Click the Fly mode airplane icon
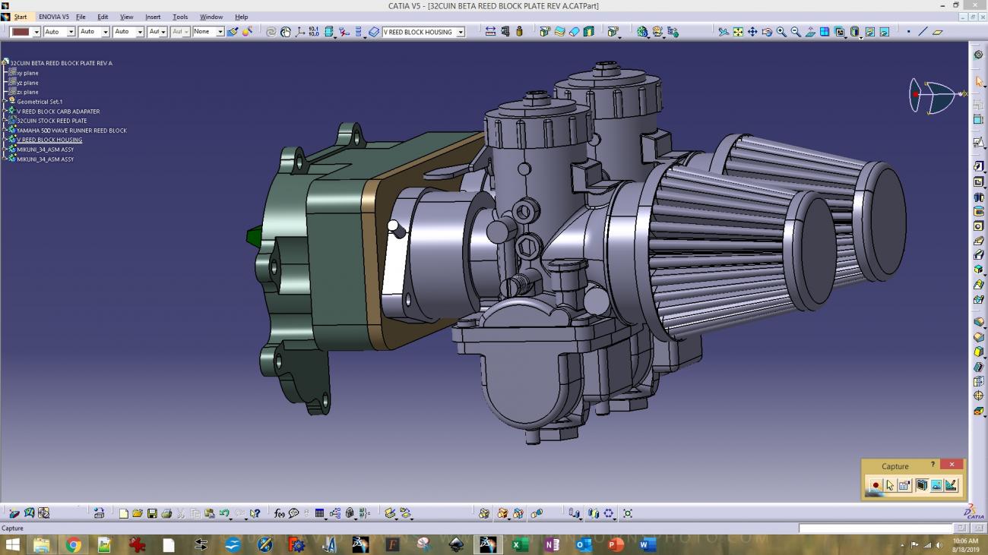The width and height of the screenshot is (988, 555). [724, 32]
